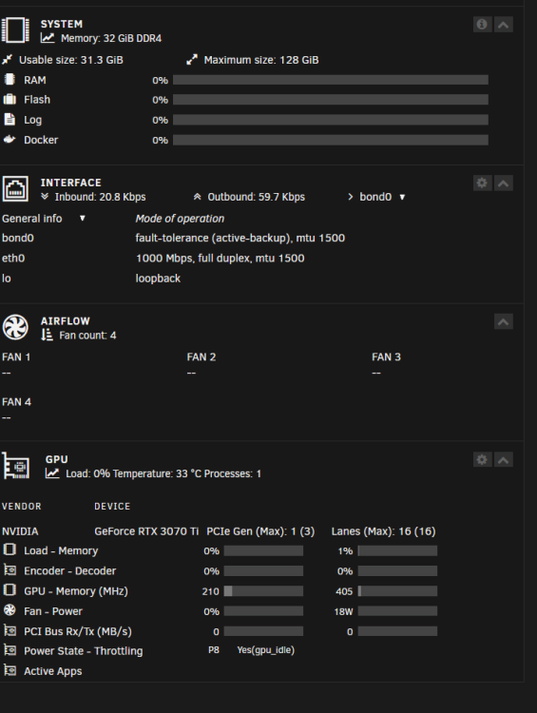Collapse the GPU panel chevron
The image size is (537, 713).
click(x=504, y=459)
